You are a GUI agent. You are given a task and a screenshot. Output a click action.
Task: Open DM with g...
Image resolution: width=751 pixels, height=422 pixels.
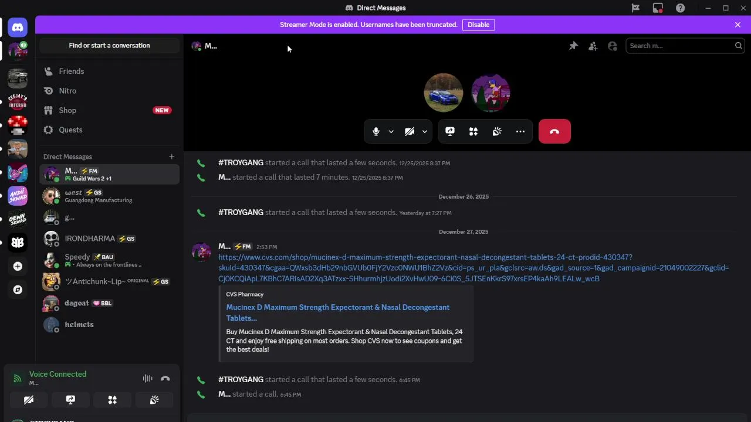click(109, 217)
